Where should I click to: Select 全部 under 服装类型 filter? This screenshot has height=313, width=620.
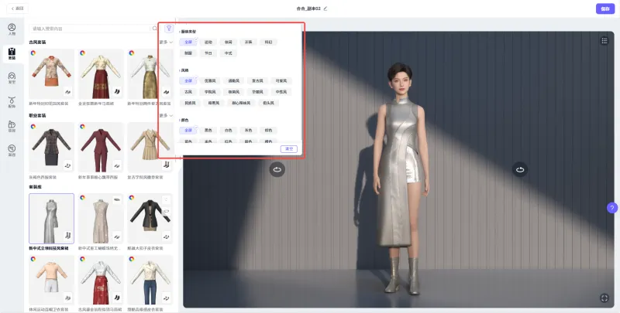coord(188,42)
